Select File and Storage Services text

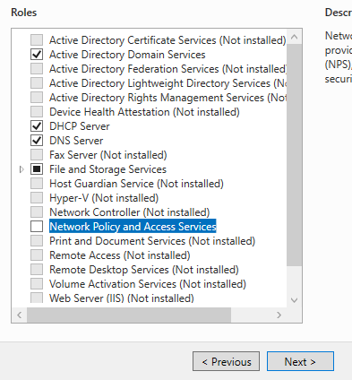tap(107, 169)
